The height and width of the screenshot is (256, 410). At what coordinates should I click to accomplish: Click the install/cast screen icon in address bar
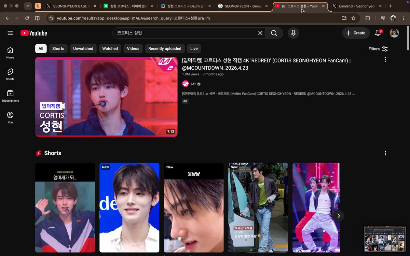coord(344,18)
